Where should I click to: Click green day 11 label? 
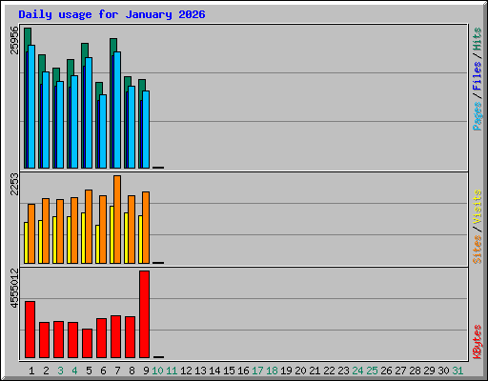pos(172,371)
